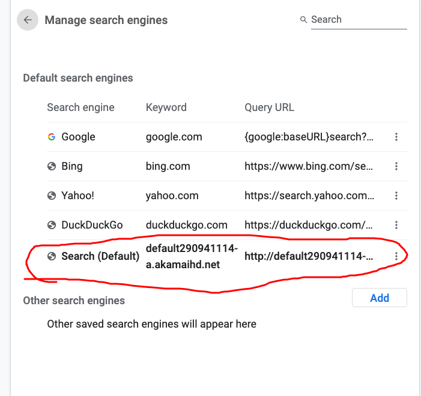Click the Search engine column header
Image resolution: width=421 pixels, height=396 pixels.
(81, 107)
